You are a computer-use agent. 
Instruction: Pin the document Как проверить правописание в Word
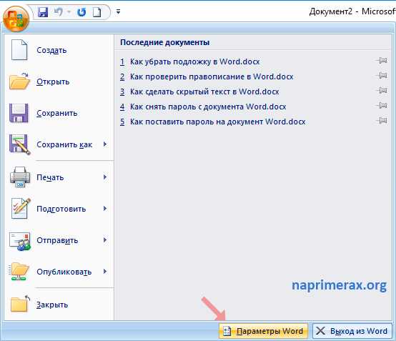tap(382, 76)
